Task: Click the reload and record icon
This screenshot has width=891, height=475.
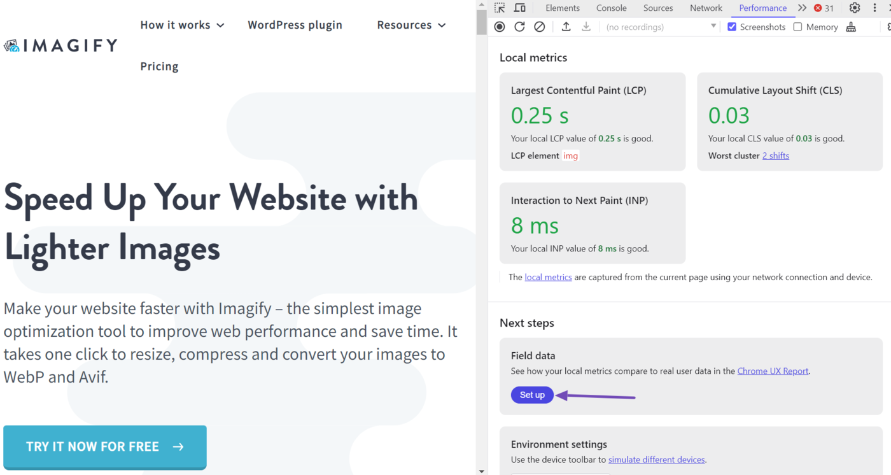Action: point(519,27)
